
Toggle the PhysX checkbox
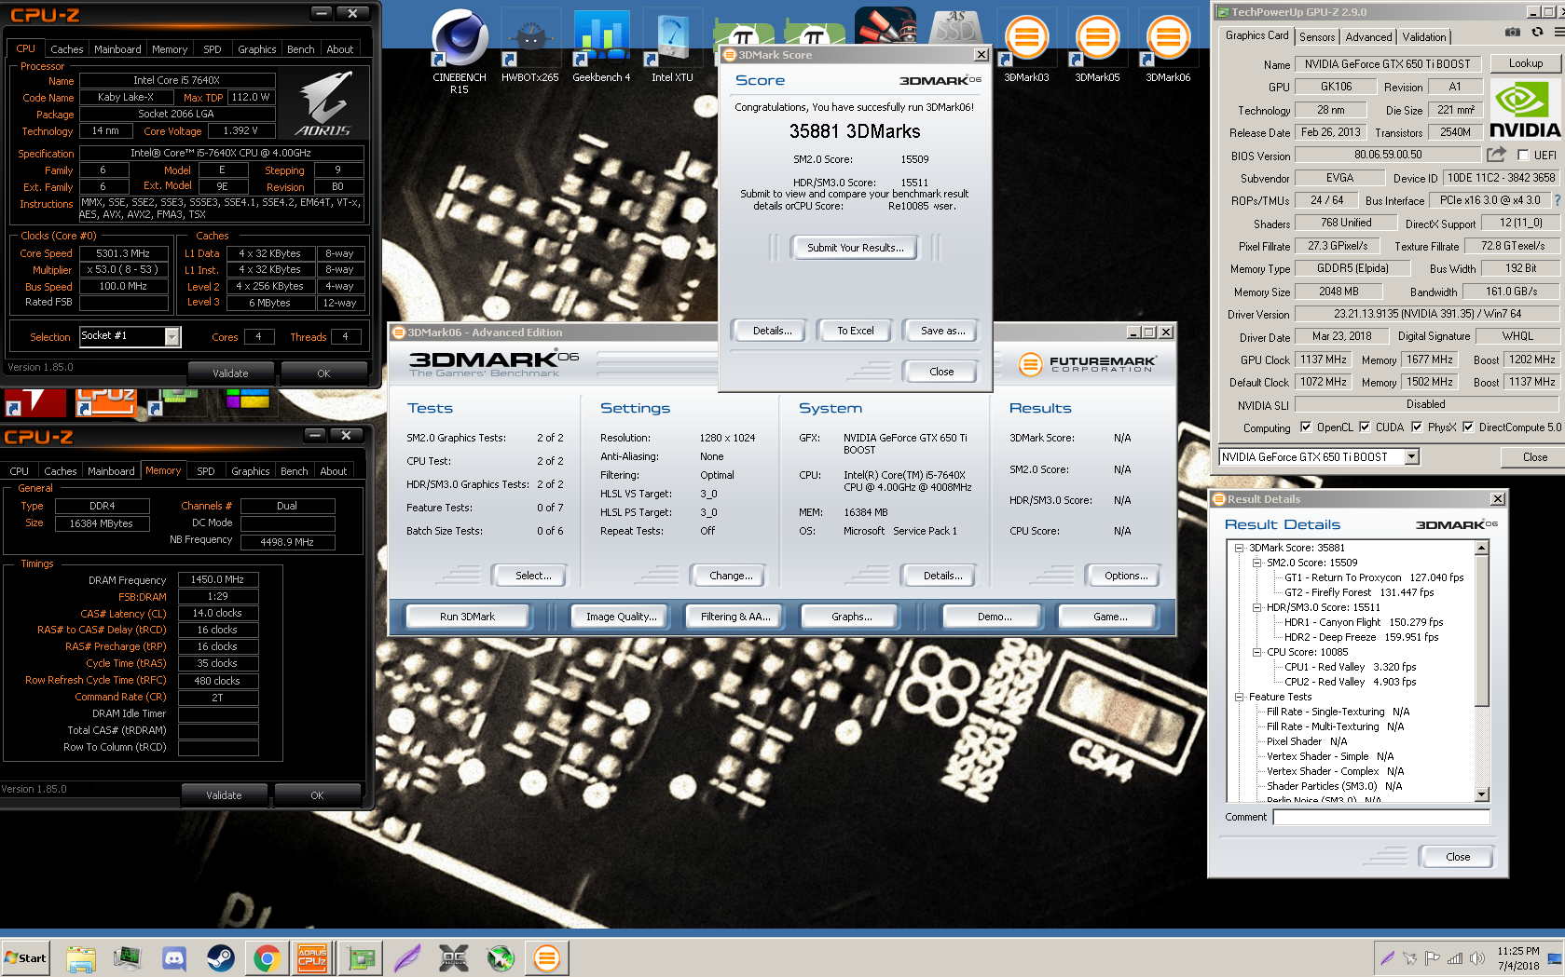tap(1417, 427)
